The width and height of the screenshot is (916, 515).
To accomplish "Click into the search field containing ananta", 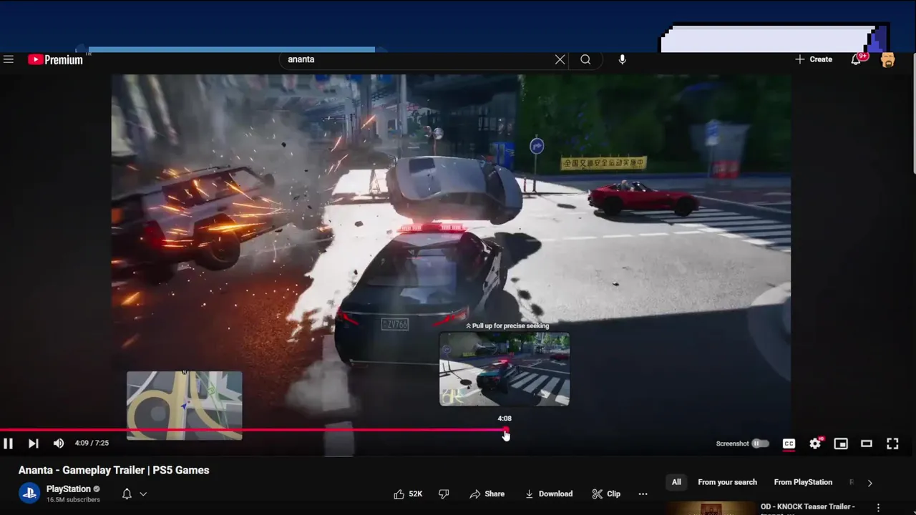I will coord(419,59).
